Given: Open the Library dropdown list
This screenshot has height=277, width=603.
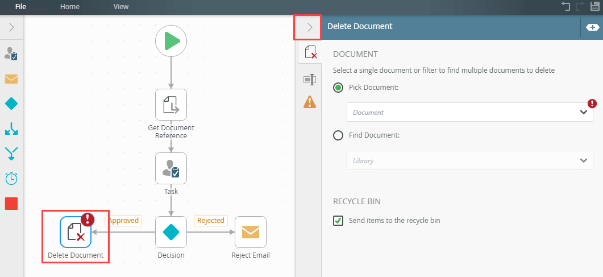Looking at the screenshot, I should coord(469,161).
